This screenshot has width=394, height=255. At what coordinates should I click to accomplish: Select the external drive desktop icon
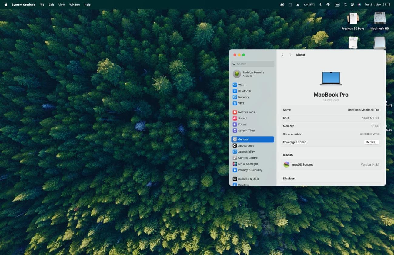379,43
